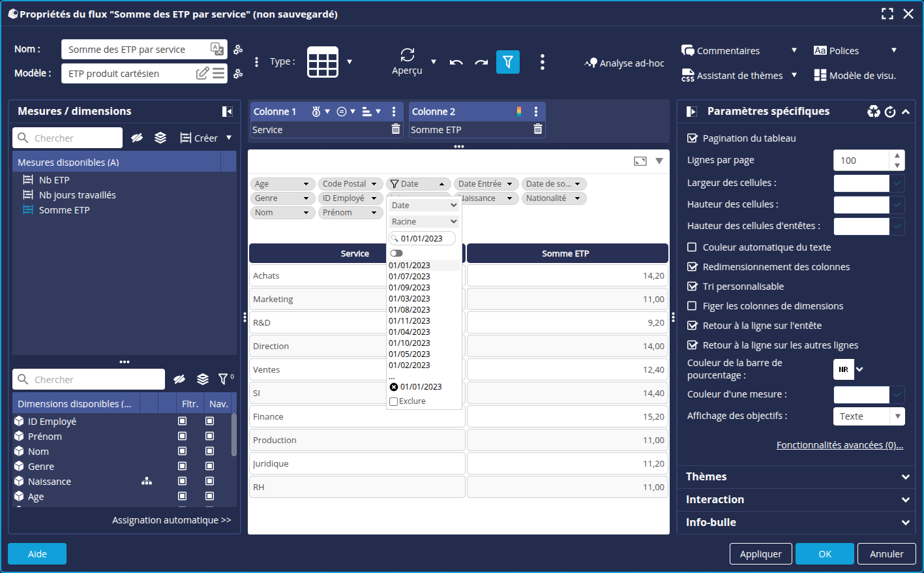Open the table Type selector icon
Viewport: 924px width, 573px height.
coord(323,62)
